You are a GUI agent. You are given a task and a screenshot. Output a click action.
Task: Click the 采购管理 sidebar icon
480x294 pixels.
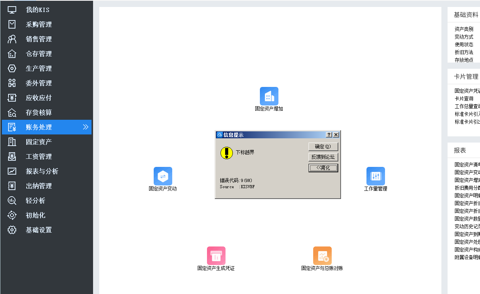tap(12, 24)
